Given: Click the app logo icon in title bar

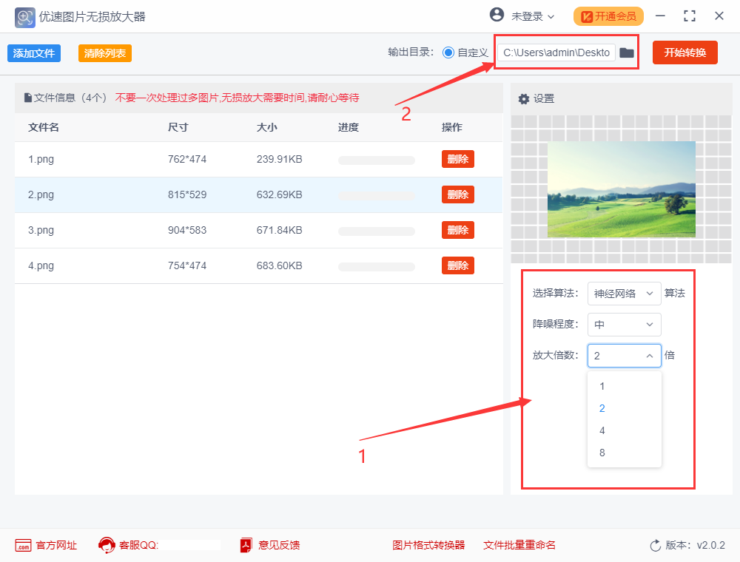Looking at the screenshot, I should click(x=24, y=16).
